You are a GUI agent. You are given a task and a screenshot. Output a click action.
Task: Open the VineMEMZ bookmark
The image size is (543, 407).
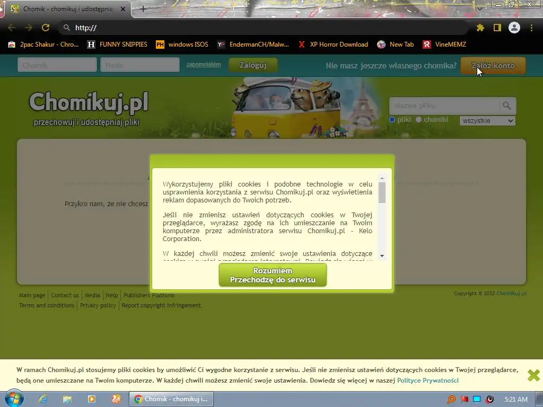pos(444,45)
